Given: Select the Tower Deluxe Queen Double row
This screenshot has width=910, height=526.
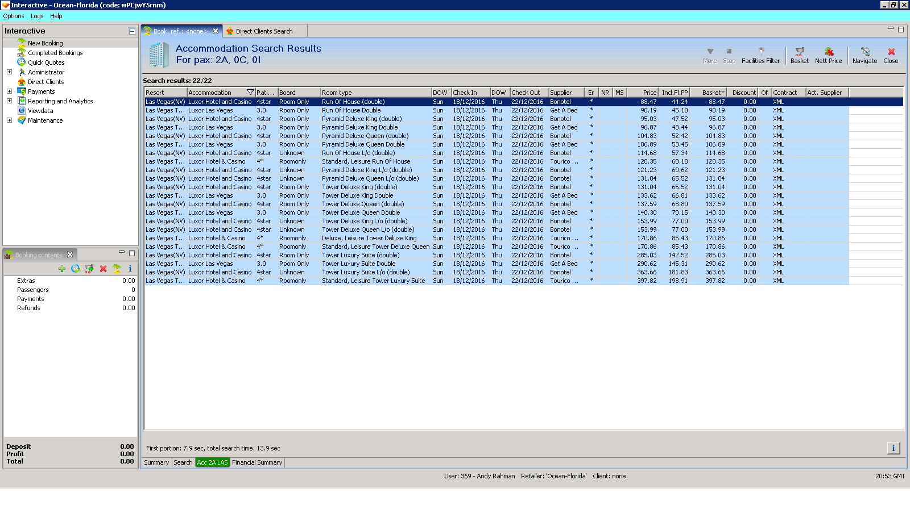Looking at the screenshot, I should point(497,212).
